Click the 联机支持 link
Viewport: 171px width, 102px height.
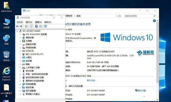pyautogui.click(x=91, y=81)
